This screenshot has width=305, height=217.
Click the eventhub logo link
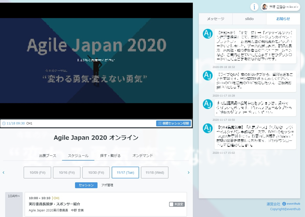(x=291, y=204)
